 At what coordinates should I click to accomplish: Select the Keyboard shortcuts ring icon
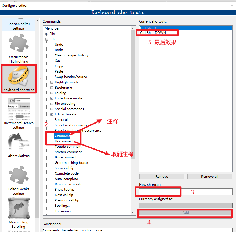click(19, 76)
